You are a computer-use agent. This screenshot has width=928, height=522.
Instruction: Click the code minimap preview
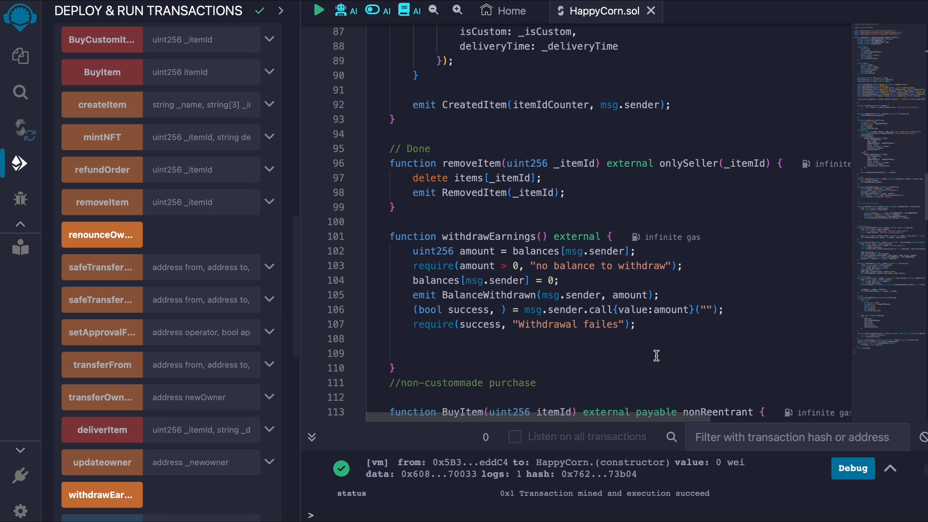(x=889, y=188)
